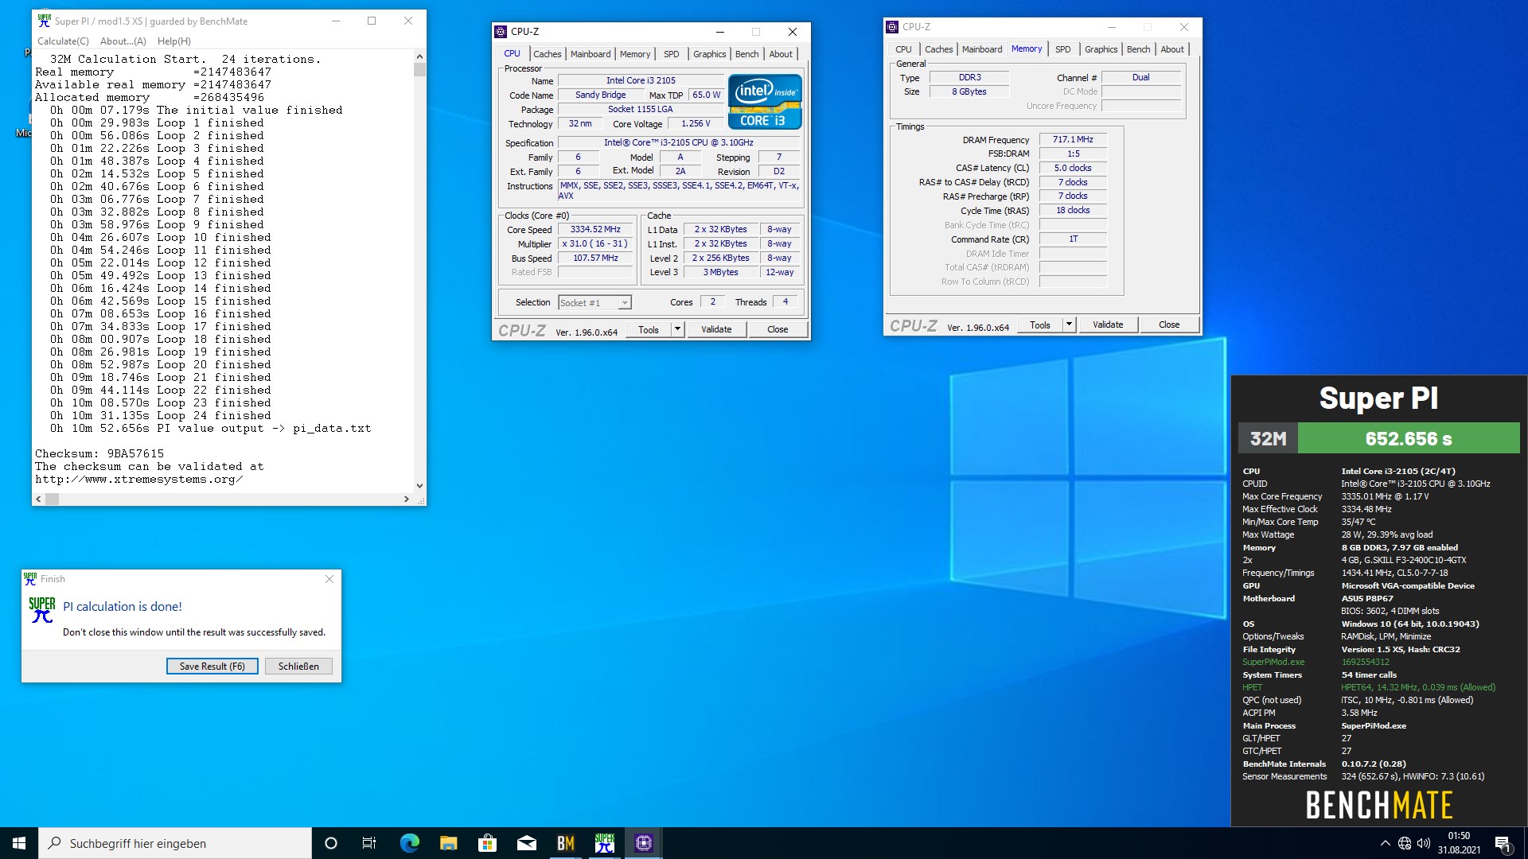Click Core Speed value 3334.52 MHz
Screen dimensions: 1528x859
(595, 229)
